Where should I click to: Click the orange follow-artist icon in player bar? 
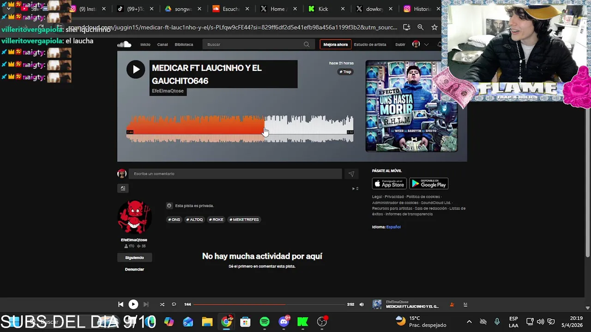tap(452, 304)
